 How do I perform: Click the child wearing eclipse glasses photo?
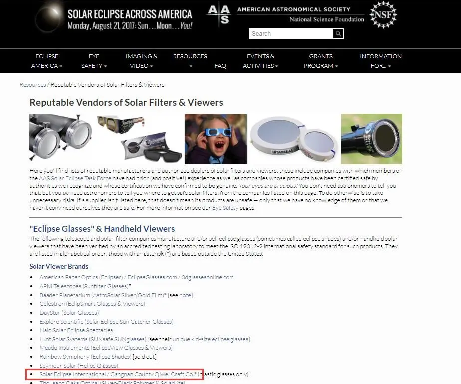(216, 139)
